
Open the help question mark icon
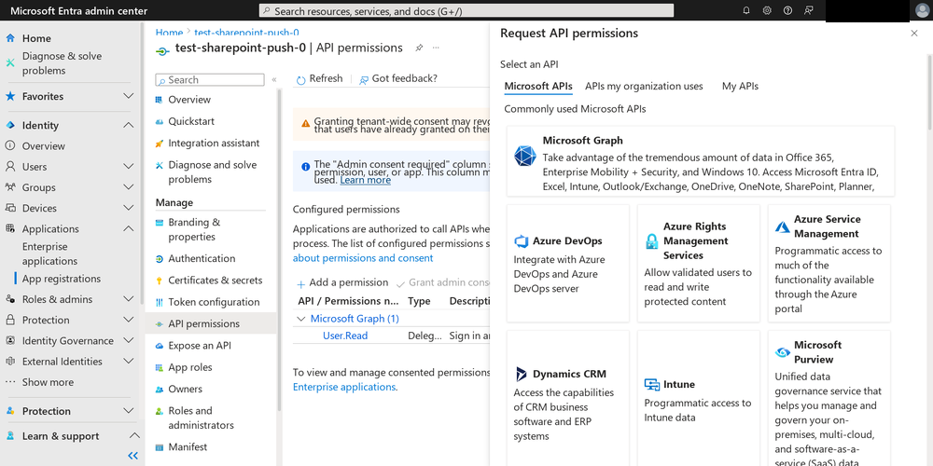(x=787, y=10)
